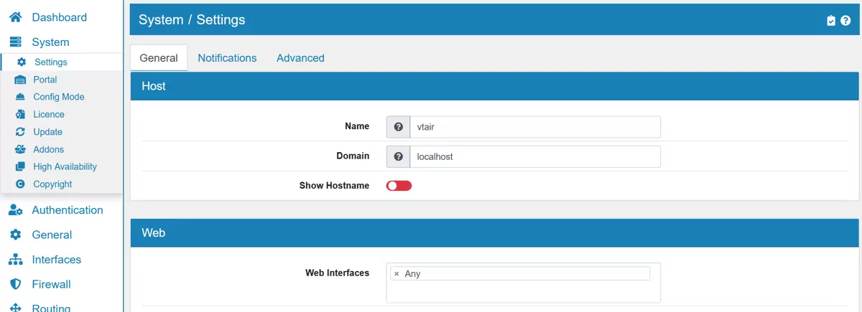
Task: Click the Dashboard home icon
Action: (15, 17)
